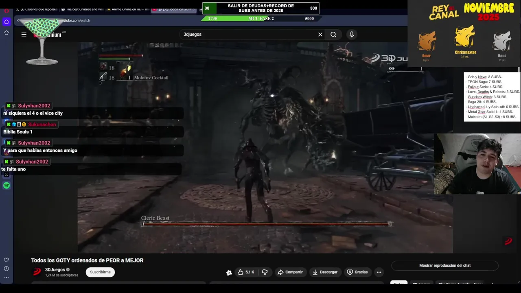This screenshot has width=521, height=293.
Task: Click the YouTube Premium logo
Action: pyautogui.click(x=48, y=35)
